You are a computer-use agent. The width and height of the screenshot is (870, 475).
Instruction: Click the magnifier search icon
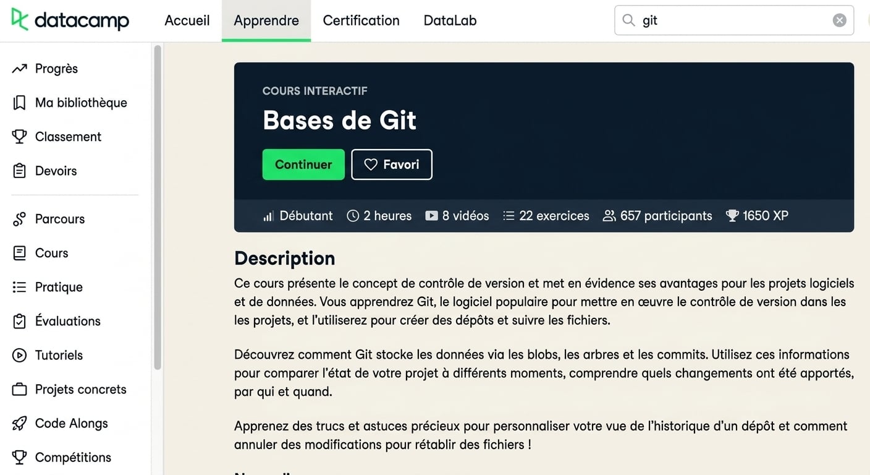click(x=628, y=20)
